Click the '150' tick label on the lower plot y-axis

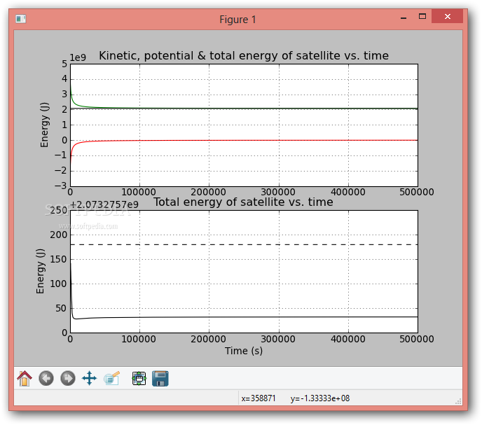pyautogui.click(x=58, y=259)
